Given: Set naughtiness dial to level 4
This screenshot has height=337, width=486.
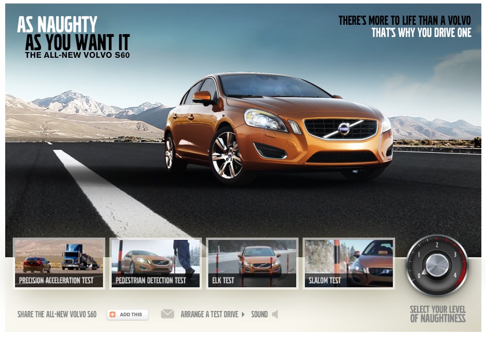Looking at the screenshot, I should [x=455, y=275].
